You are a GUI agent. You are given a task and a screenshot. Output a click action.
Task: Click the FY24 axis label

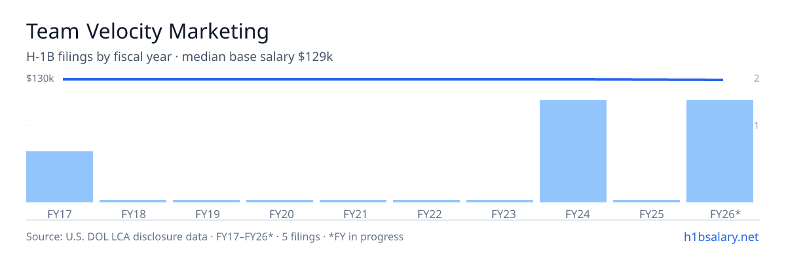[573, 214]
